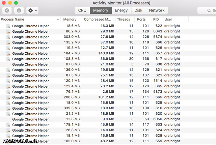The image size is (216, 145).
Task: Click the thread count 20 cell
Action: click(x=131, y=59)
